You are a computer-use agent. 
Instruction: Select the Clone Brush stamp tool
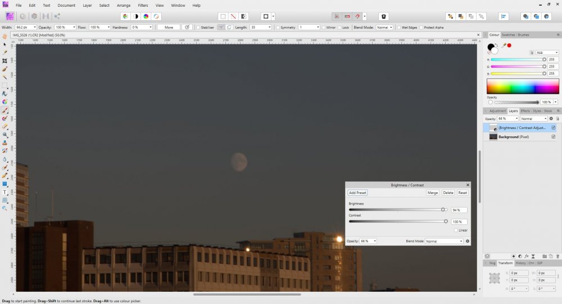click(x=4, y=142)
